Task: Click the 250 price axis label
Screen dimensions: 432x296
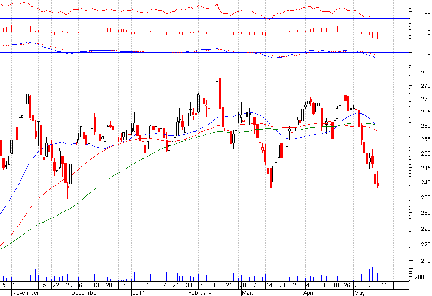Action: 425,153
